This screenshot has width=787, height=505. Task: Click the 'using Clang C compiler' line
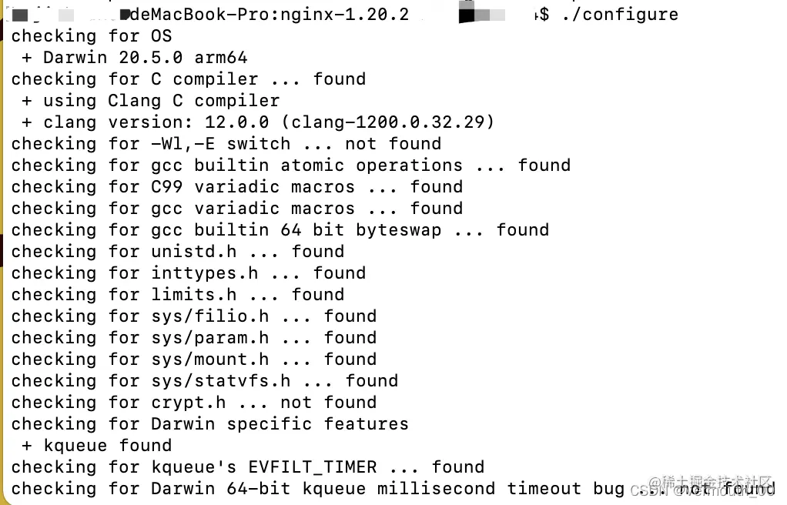coord(151,100)
